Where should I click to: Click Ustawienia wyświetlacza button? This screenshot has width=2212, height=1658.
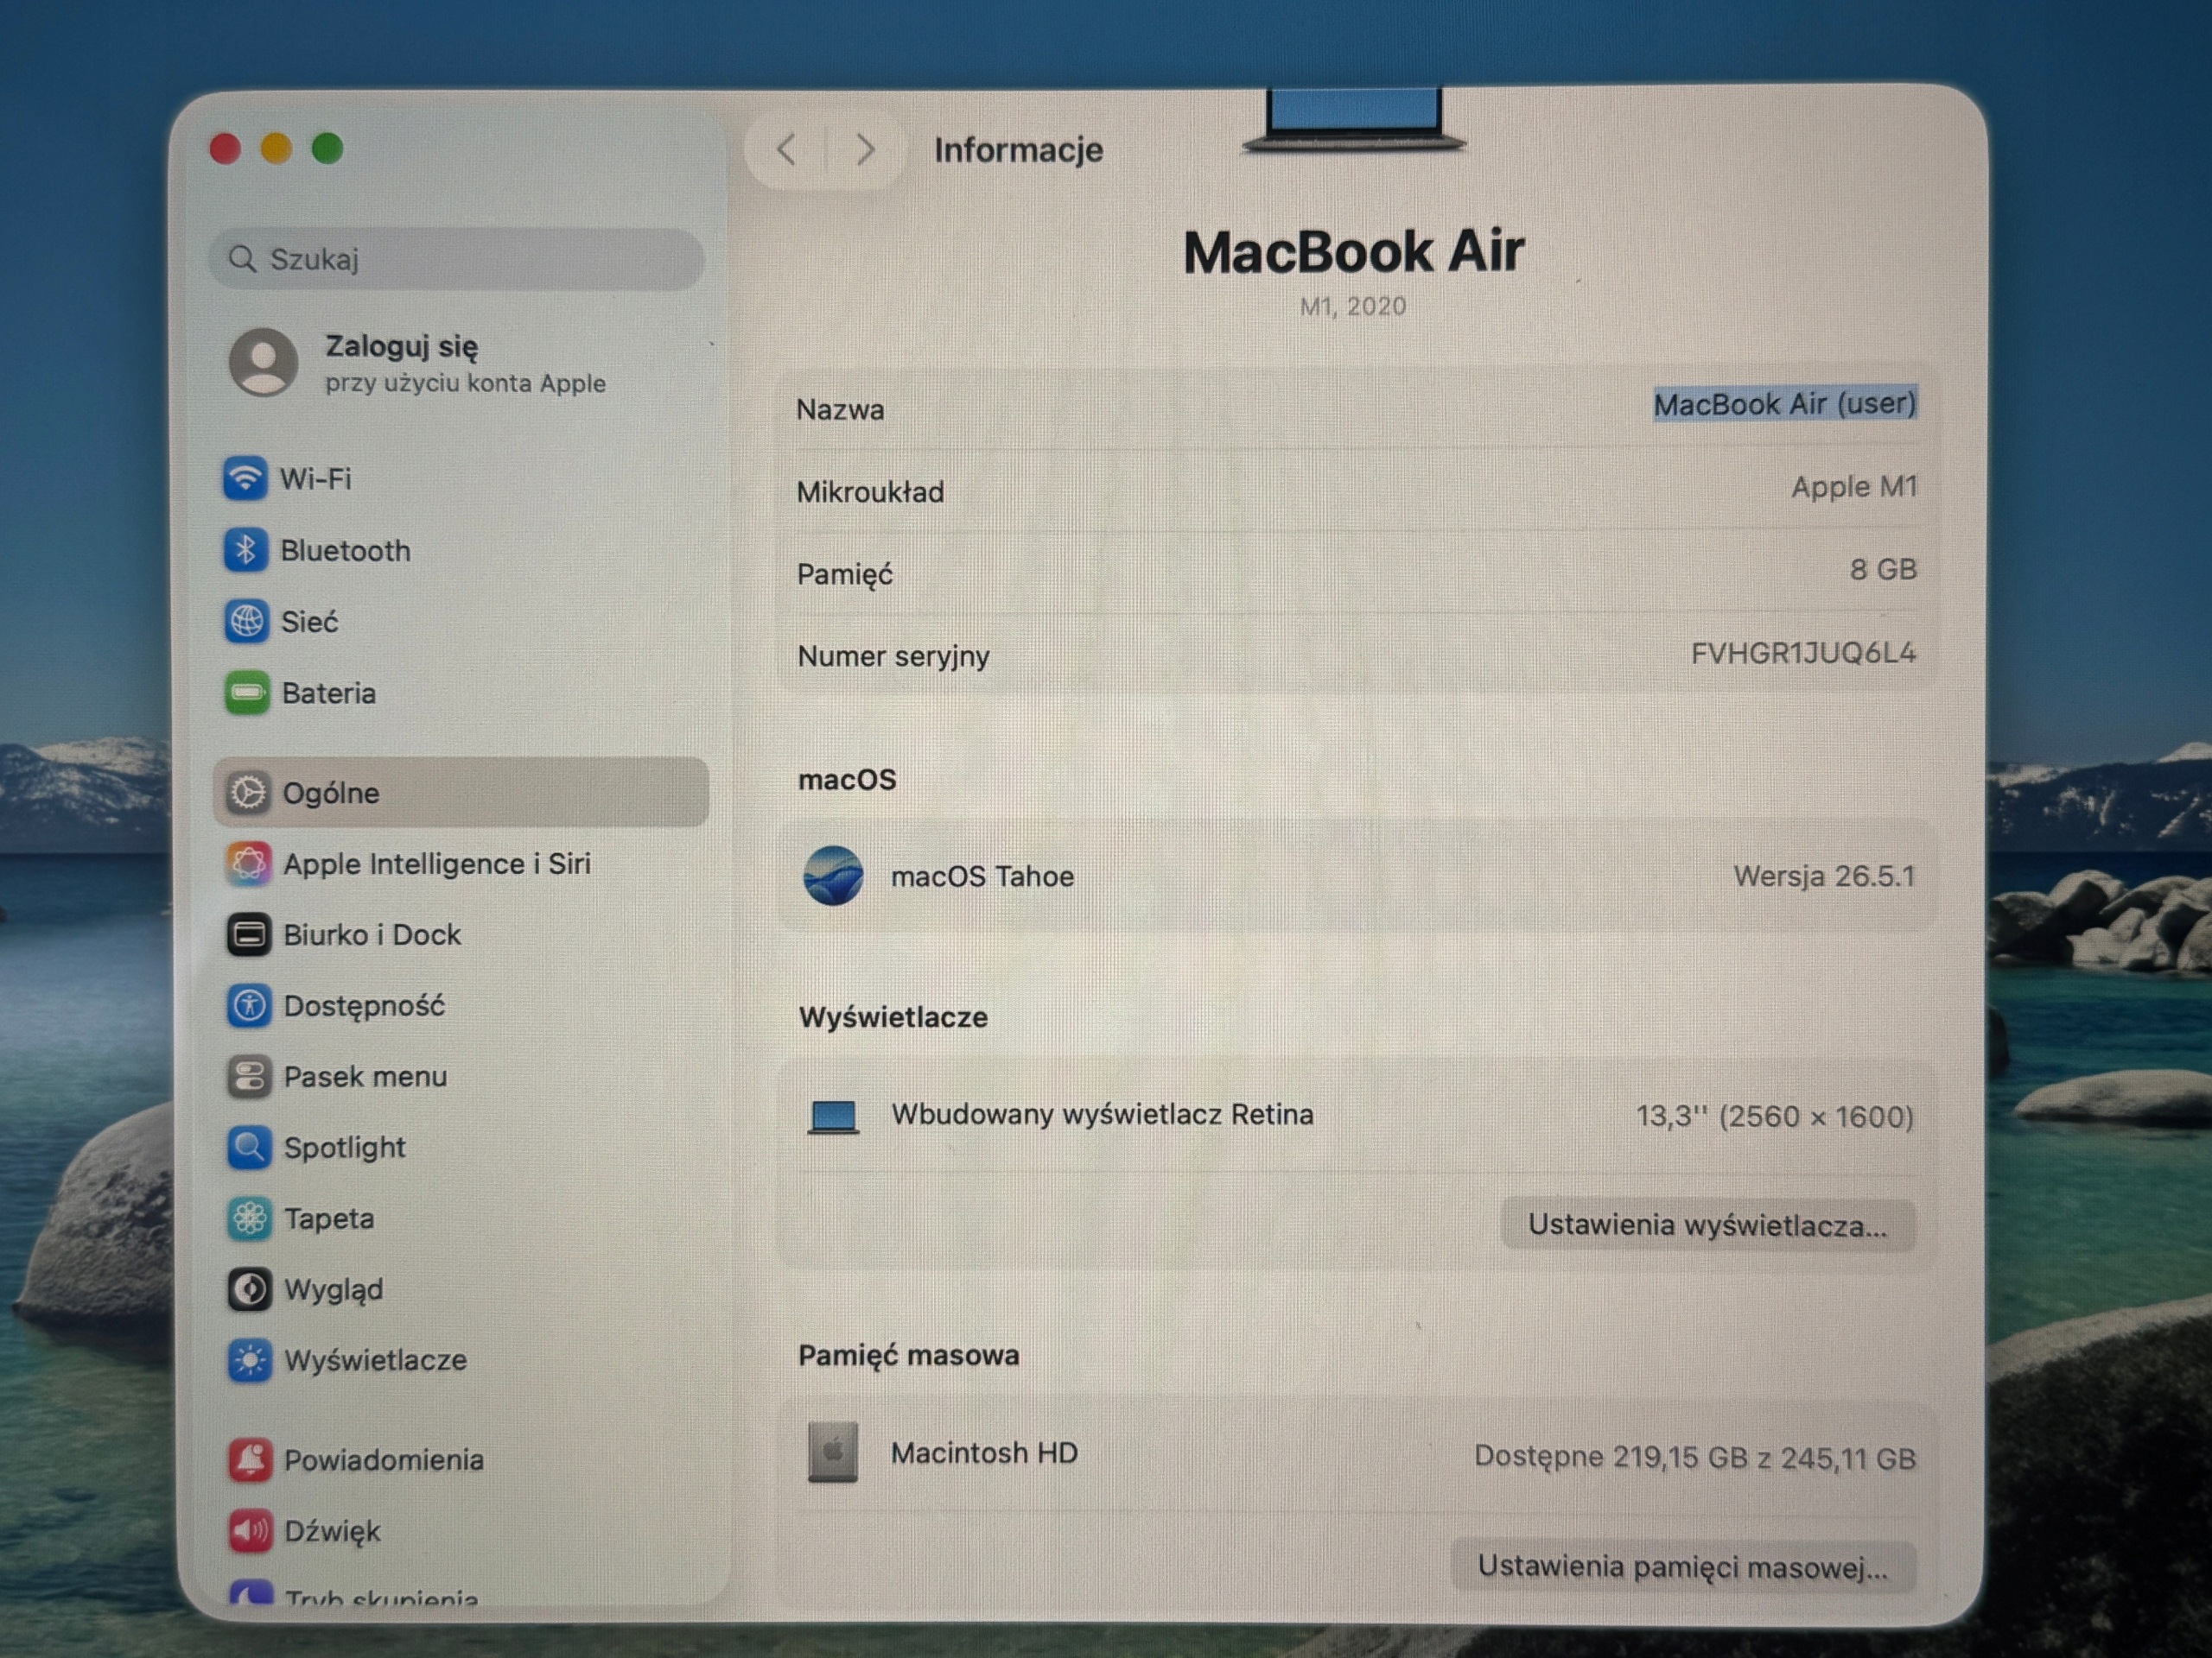click(x=1708, y=1225)
